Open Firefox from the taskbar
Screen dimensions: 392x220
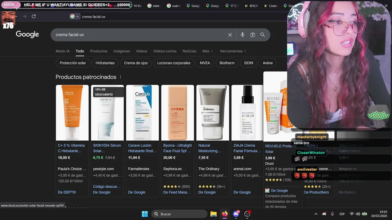[x=225, y=214]
